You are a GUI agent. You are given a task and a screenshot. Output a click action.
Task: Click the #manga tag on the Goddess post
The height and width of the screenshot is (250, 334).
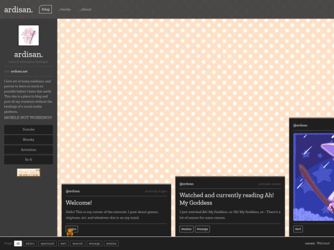tap(202, 229)
